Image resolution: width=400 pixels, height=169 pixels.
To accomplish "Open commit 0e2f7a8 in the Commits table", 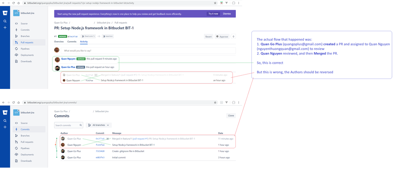I will pyautogui.click(x=100, y=139).
